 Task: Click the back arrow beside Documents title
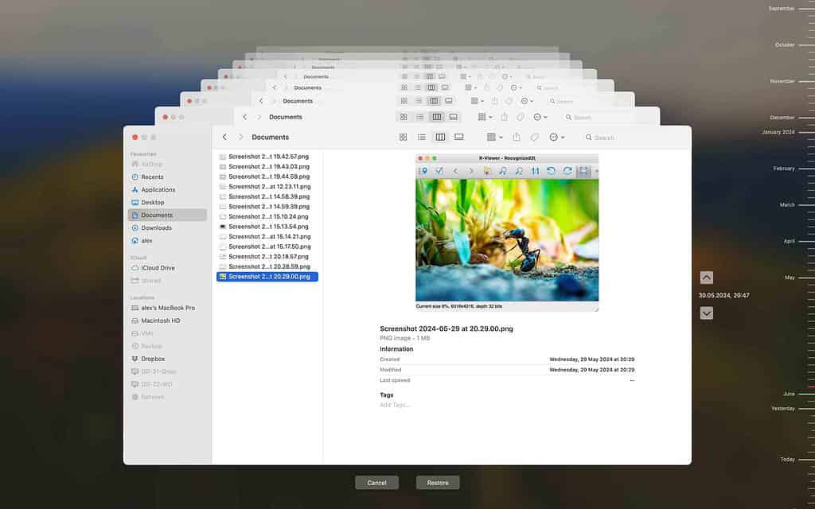(x=224, y=137)
